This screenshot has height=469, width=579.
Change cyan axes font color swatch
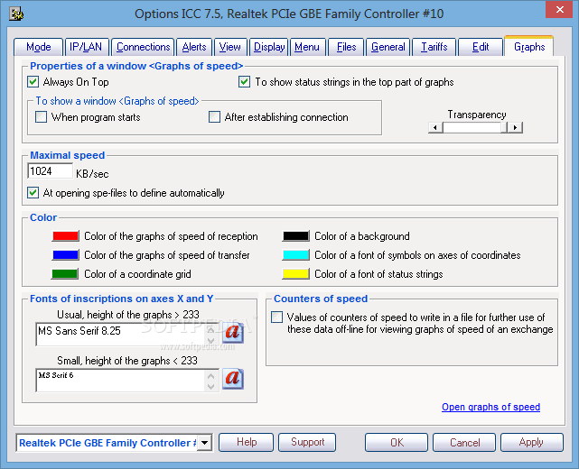click(295, 254)
